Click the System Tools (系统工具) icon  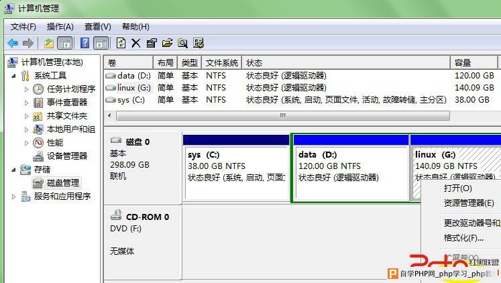coord(25,76)
